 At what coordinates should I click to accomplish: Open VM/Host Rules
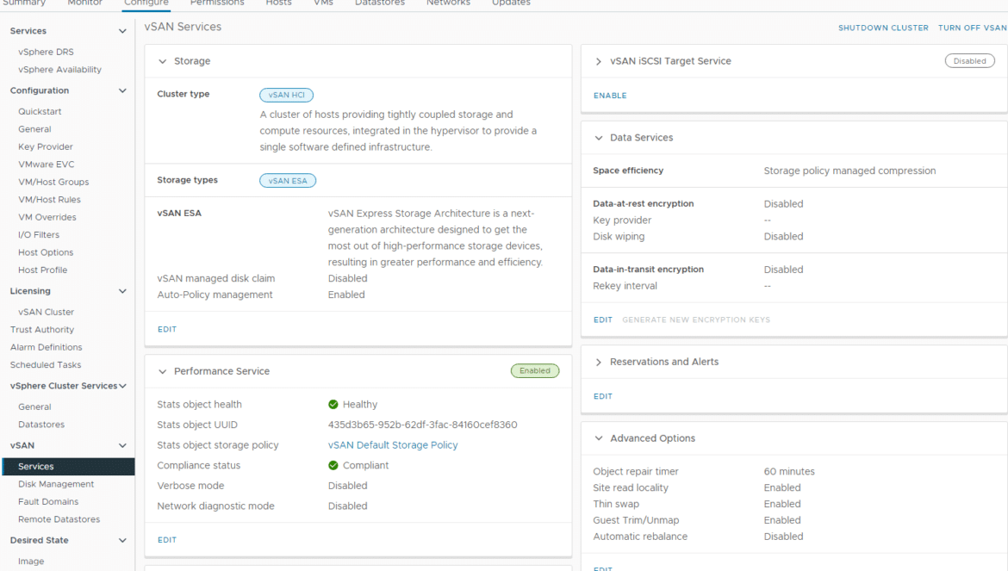(49, 200)
